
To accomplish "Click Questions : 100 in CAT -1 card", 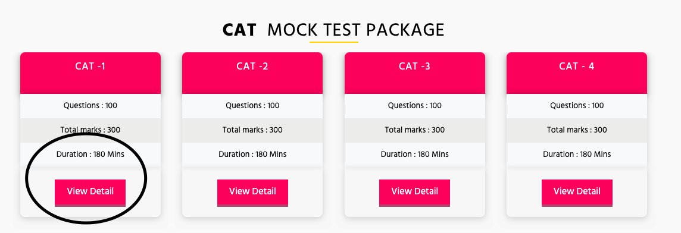I will click(x=90, y=106).
